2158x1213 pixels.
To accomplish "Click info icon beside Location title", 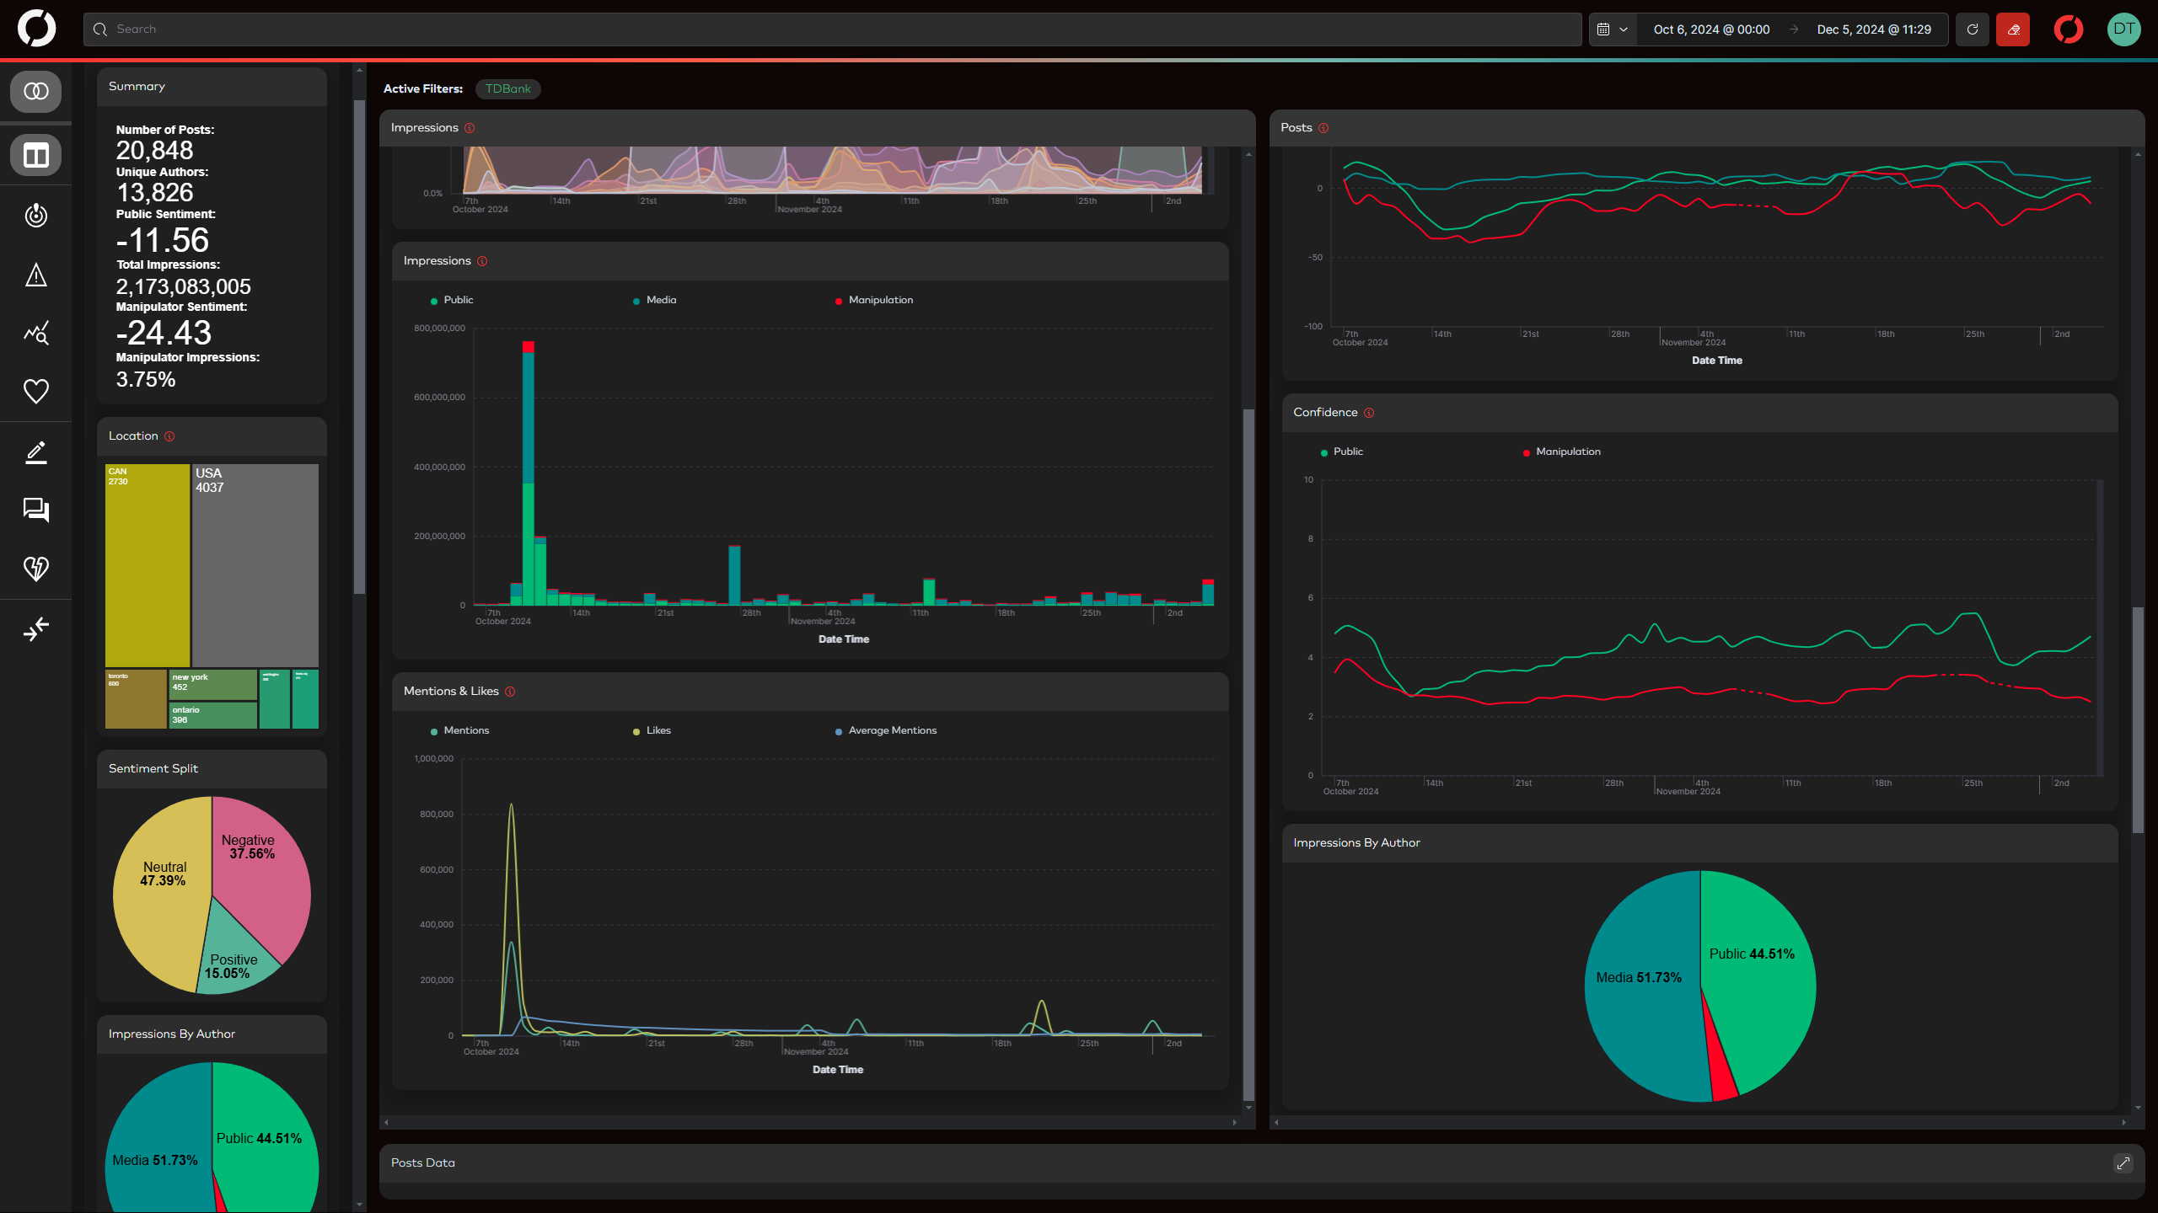I will 169,436.
